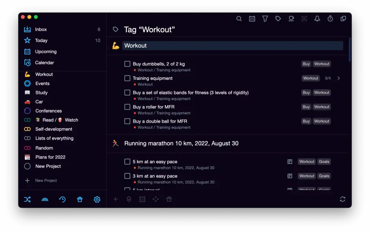
Task: Open settings gear in sidebar footer
Action: (97, 199)
